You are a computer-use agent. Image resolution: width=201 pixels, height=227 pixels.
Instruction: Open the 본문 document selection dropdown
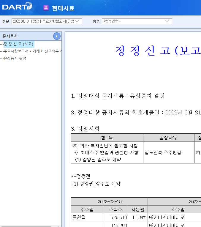[x=47, y=21]
